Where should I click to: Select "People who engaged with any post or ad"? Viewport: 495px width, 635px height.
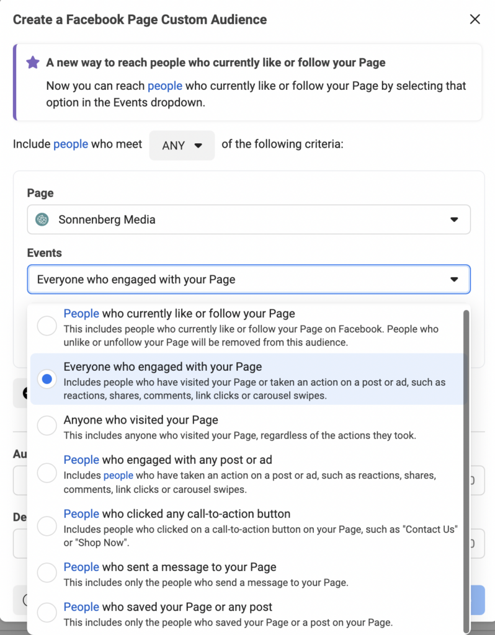[47, 473]
